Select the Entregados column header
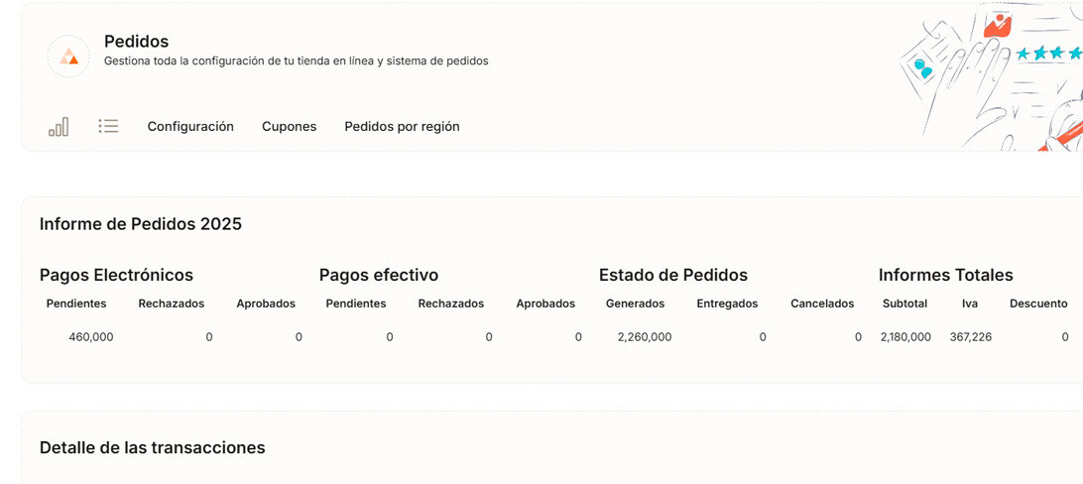1083x484 pixels. 727,303
